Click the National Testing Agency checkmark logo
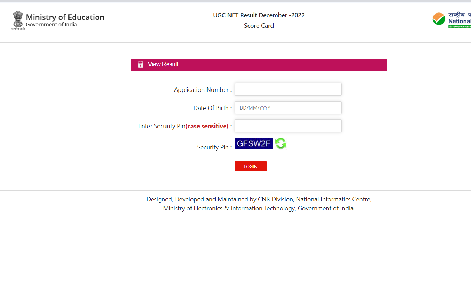Viewport: 471px width, 296px height. [439, 19]
